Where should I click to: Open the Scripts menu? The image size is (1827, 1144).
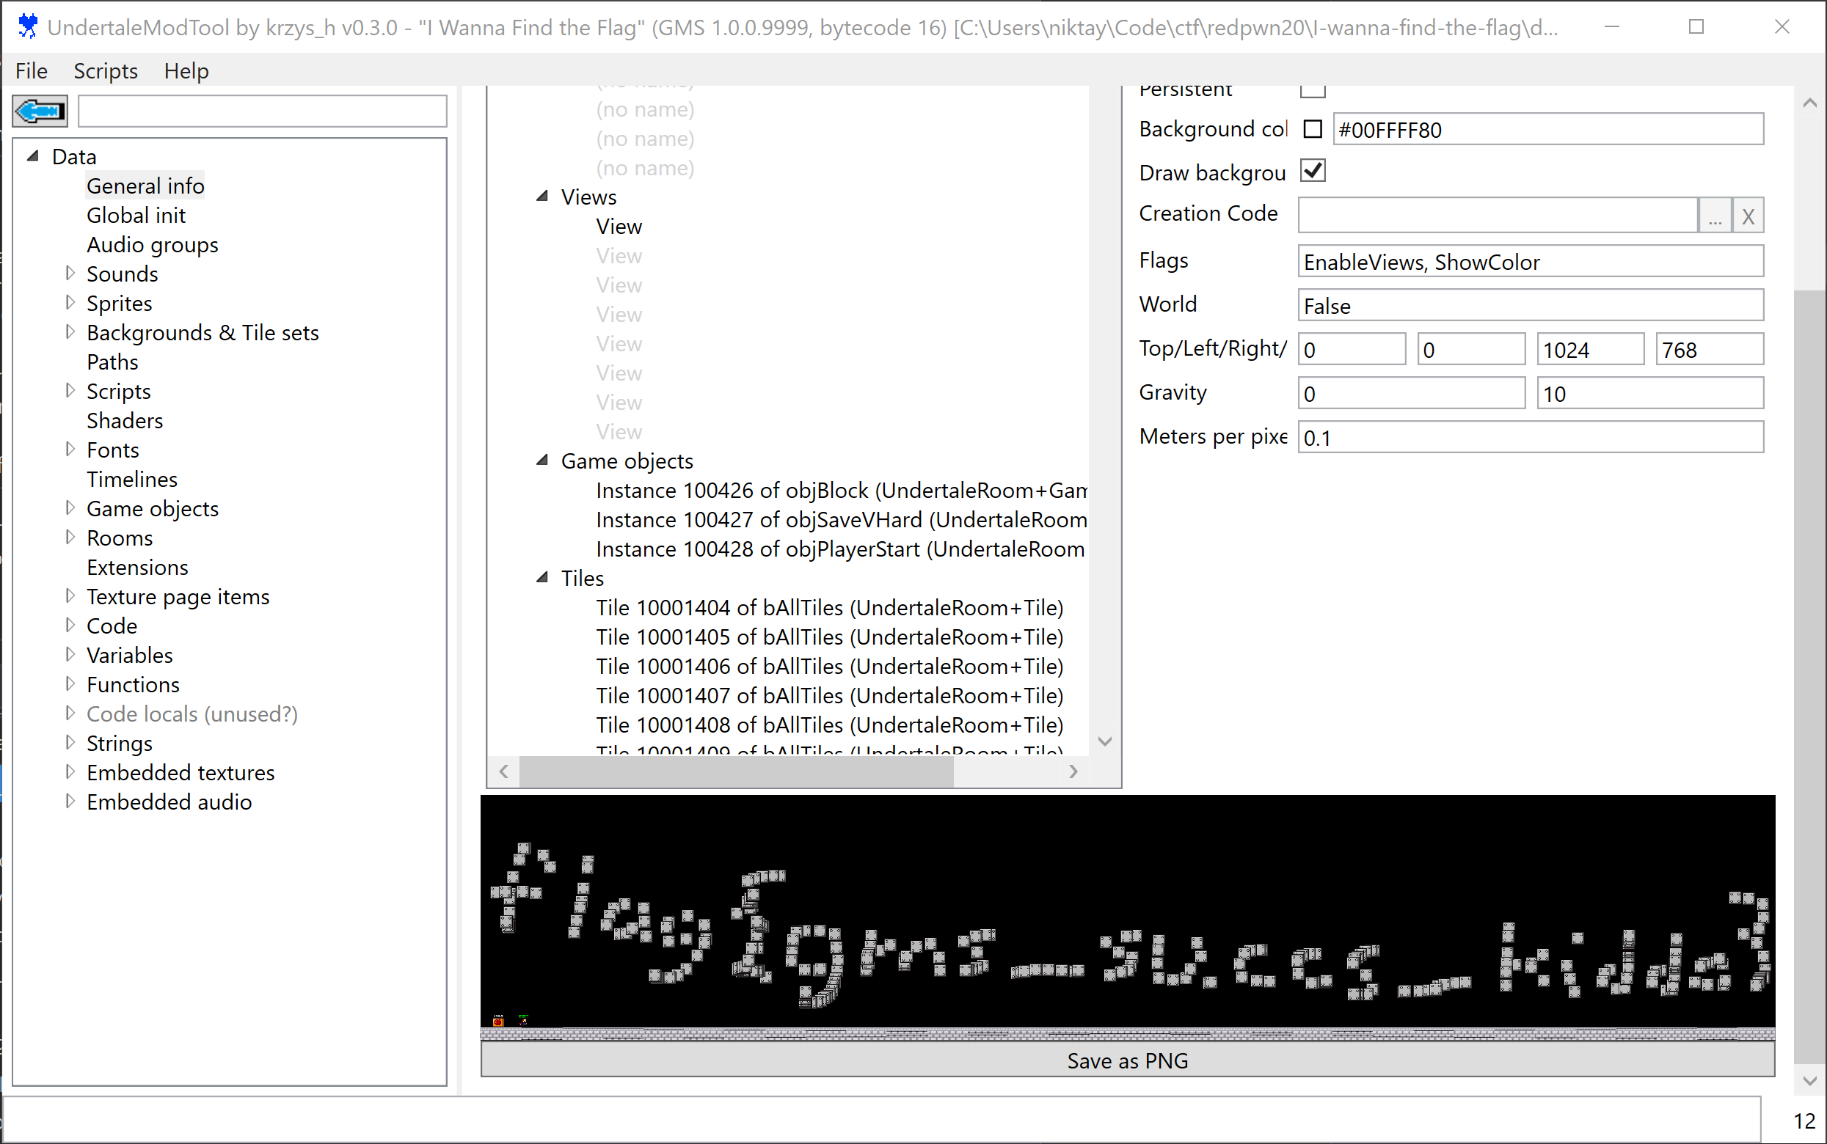(x=105, y=71)
